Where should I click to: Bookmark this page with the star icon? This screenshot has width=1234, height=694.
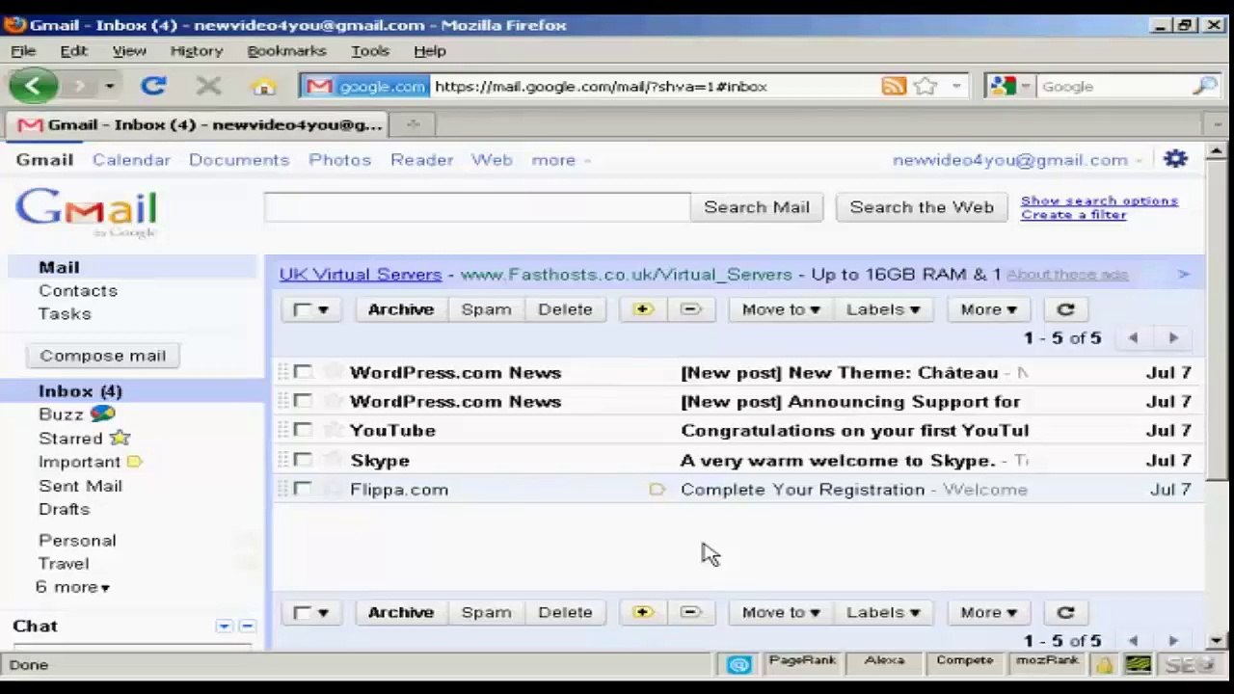click(x=925, y=86)
